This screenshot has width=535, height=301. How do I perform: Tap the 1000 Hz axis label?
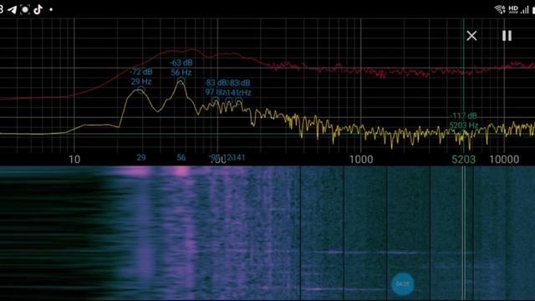coord(361,159)
